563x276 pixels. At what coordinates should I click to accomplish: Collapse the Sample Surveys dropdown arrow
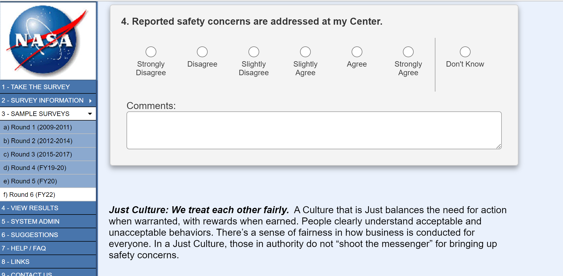coord(90,114)
